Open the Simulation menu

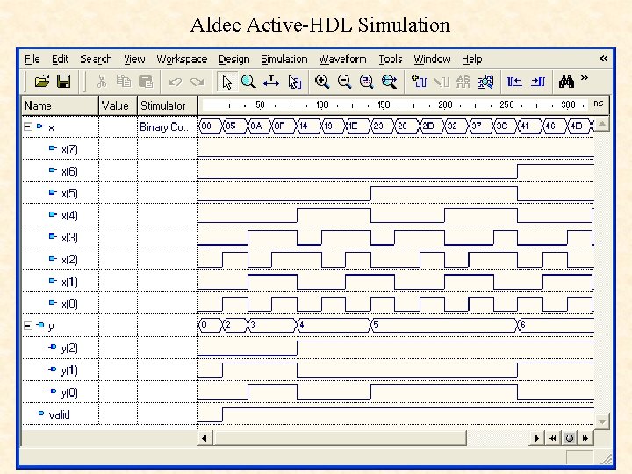(x=284, y=60)
